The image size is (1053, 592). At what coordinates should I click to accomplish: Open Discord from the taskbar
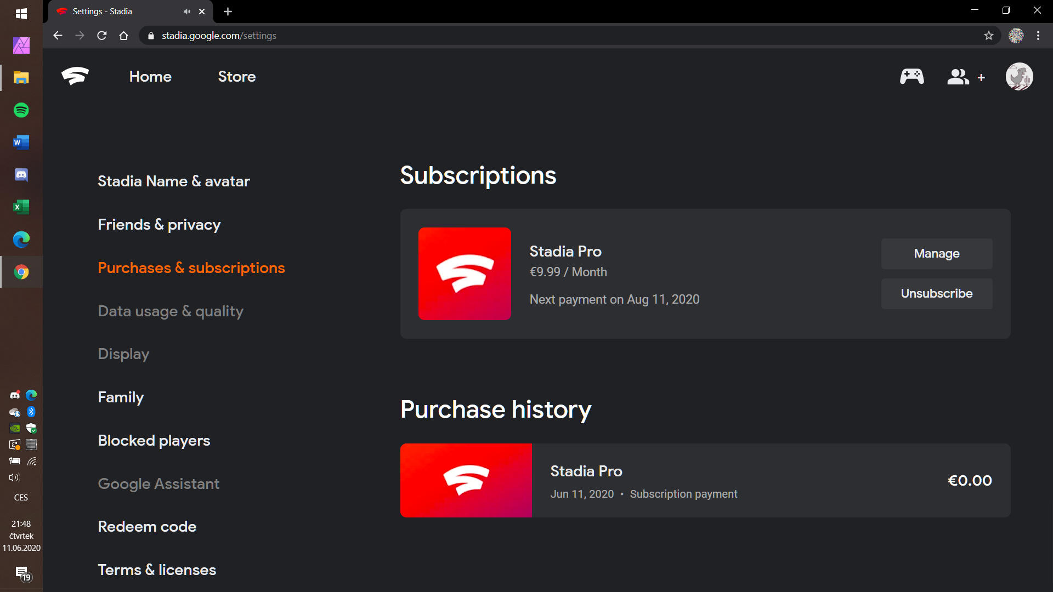point(21,175)
